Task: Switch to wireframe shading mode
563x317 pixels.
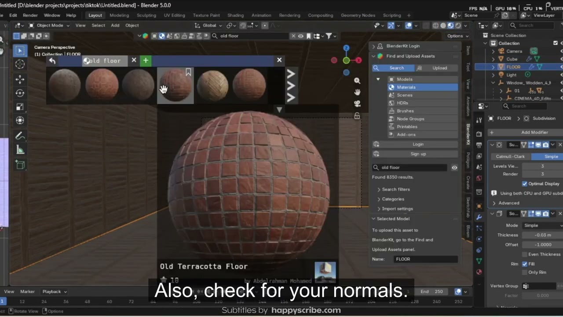Action: pos(435,26)
